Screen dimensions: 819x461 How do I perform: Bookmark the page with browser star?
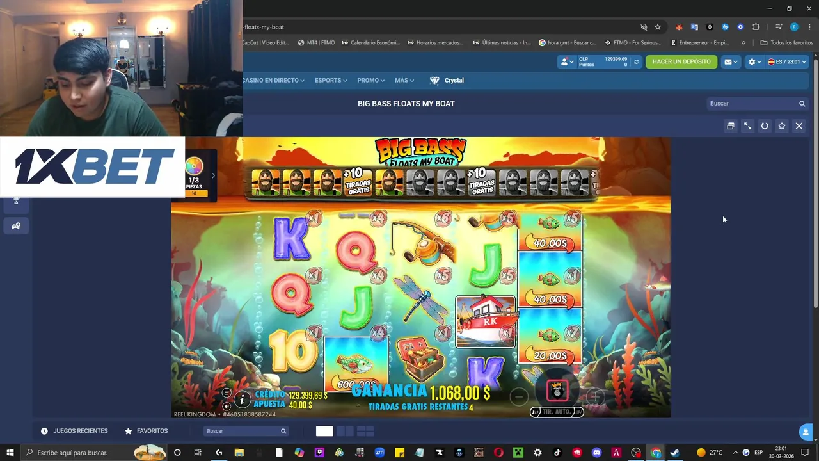tap(658, 27)
